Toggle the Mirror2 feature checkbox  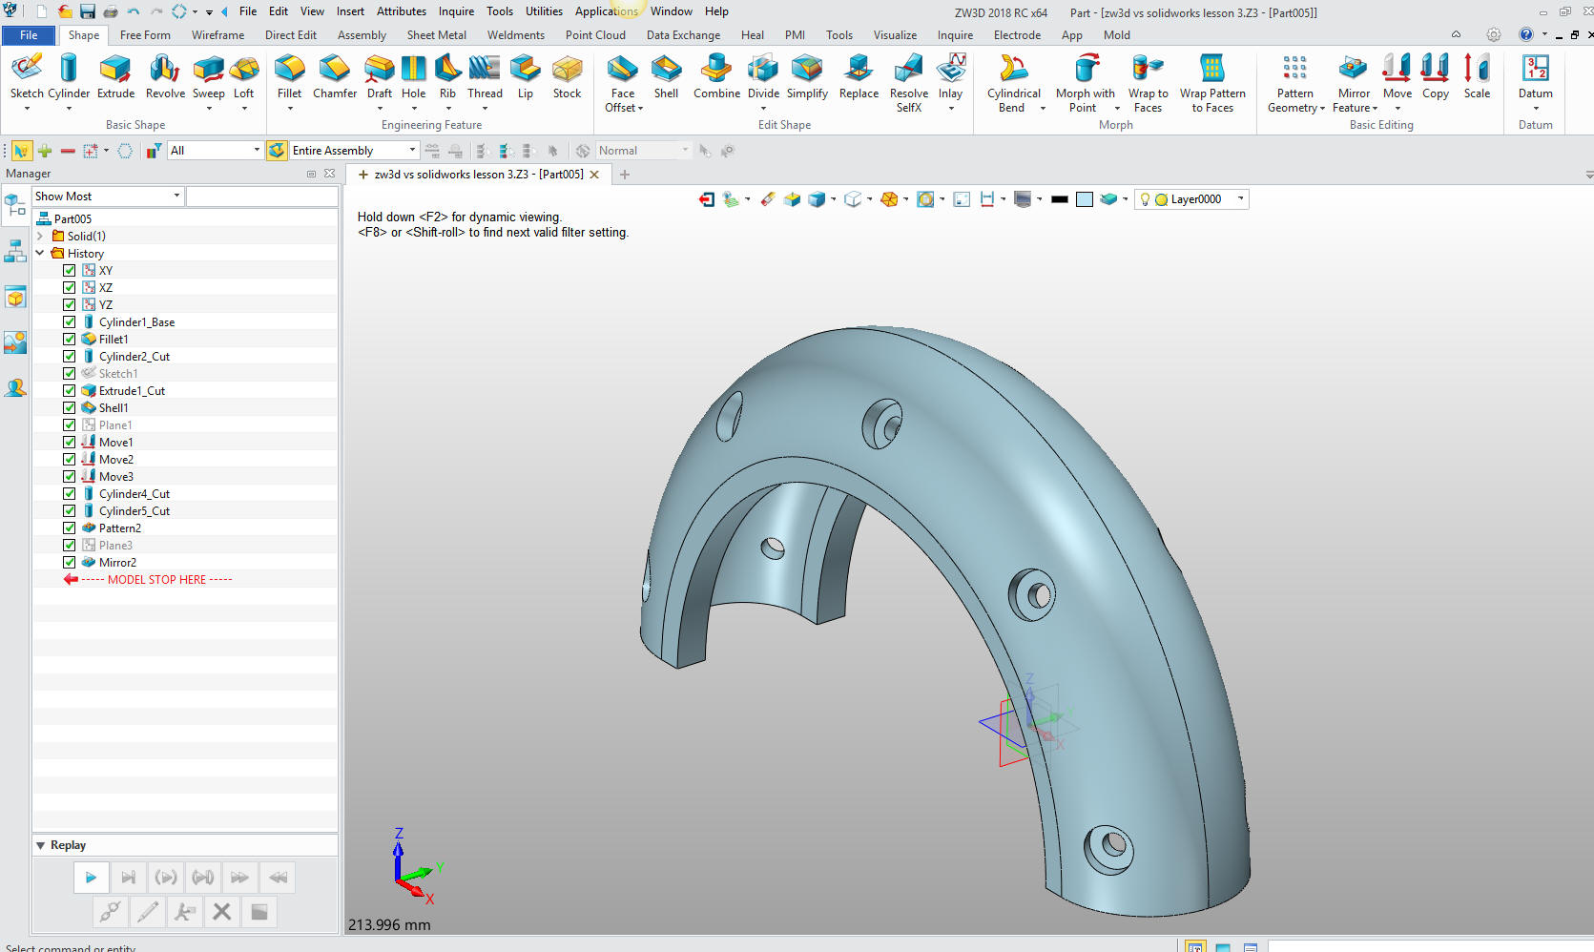tap(70, 563)
